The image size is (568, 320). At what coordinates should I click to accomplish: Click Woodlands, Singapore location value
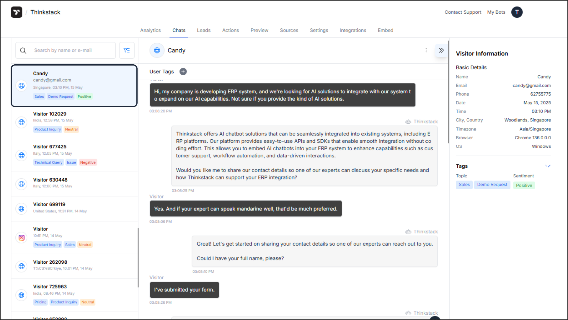click(528, 120)
